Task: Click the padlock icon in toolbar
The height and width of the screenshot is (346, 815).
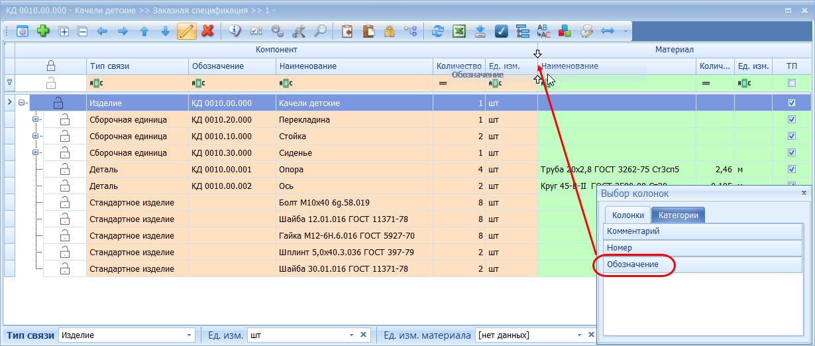Action: pyautogui.click(x=390, y=30)
